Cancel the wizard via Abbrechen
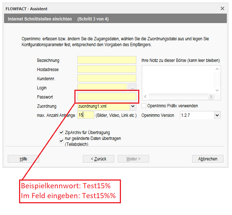Screen dimensions: 232x215 click(x=207, y=159)
